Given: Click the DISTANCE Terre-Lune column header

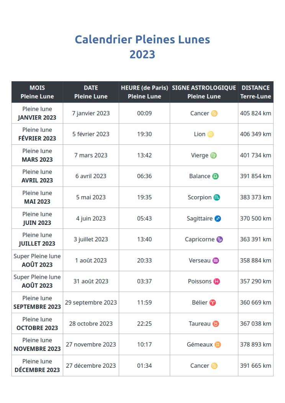Looking at the screenshot, I should point(256,92).
